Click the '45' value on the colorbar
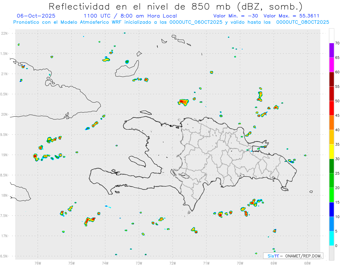The width and height of the screenshot is (345, 267). (337, 115)
